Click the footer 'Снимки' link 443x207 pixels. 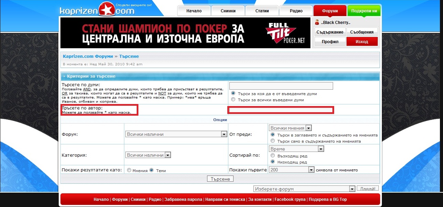(x=138, y=199)
